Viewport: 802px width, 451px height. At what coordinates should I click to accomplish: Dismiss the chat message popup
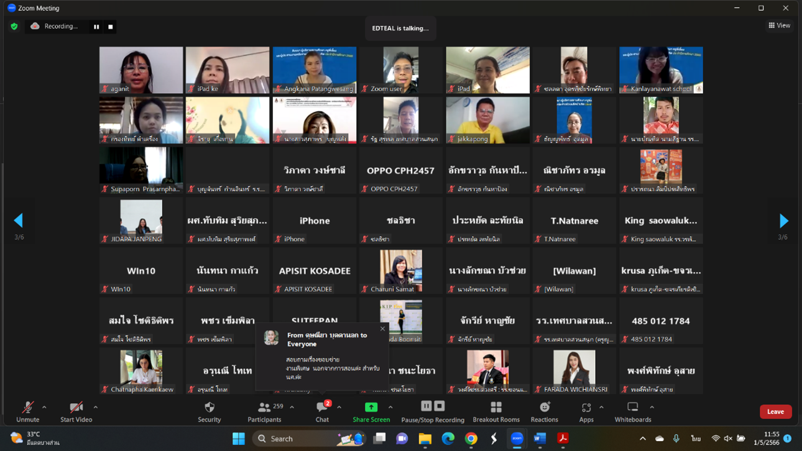(x=382, y=329)
